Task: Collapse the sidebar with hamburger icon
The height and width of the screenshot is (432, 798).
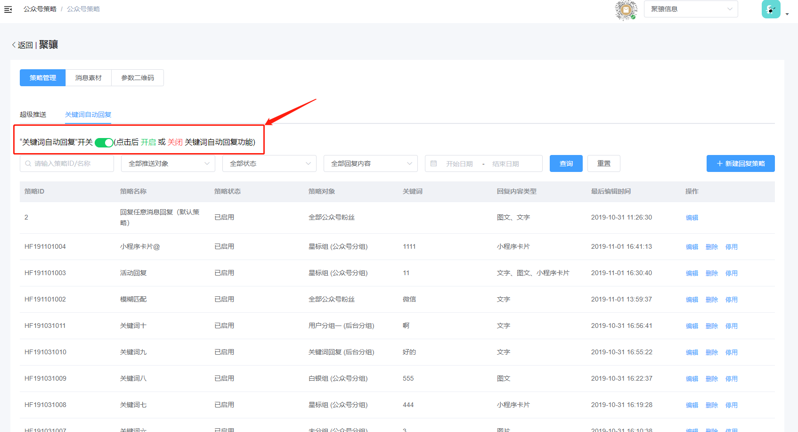Action: point(8,9)
